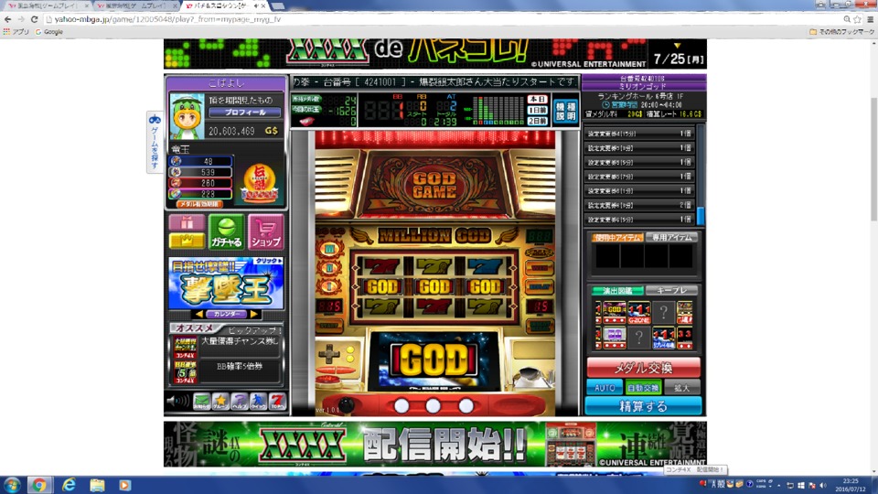Open File Explorer from taskbar

coord(97,485)
